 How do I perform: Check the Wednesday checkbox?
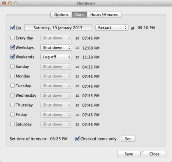click(12, 95)
